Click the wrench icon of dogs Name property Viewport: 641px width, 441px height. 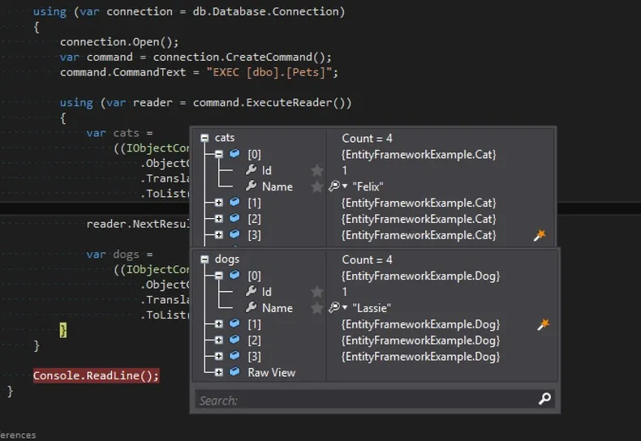click(x=251, y=307)
